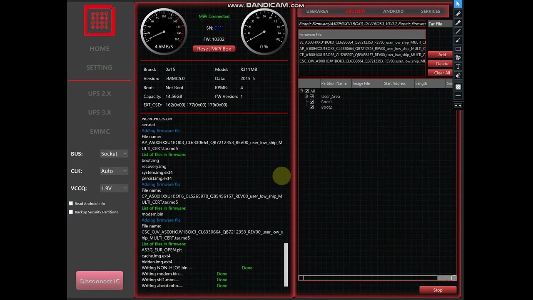
Task: Select the rectangle shape tool
Action: pyautogui.click(x=458, y=49)
